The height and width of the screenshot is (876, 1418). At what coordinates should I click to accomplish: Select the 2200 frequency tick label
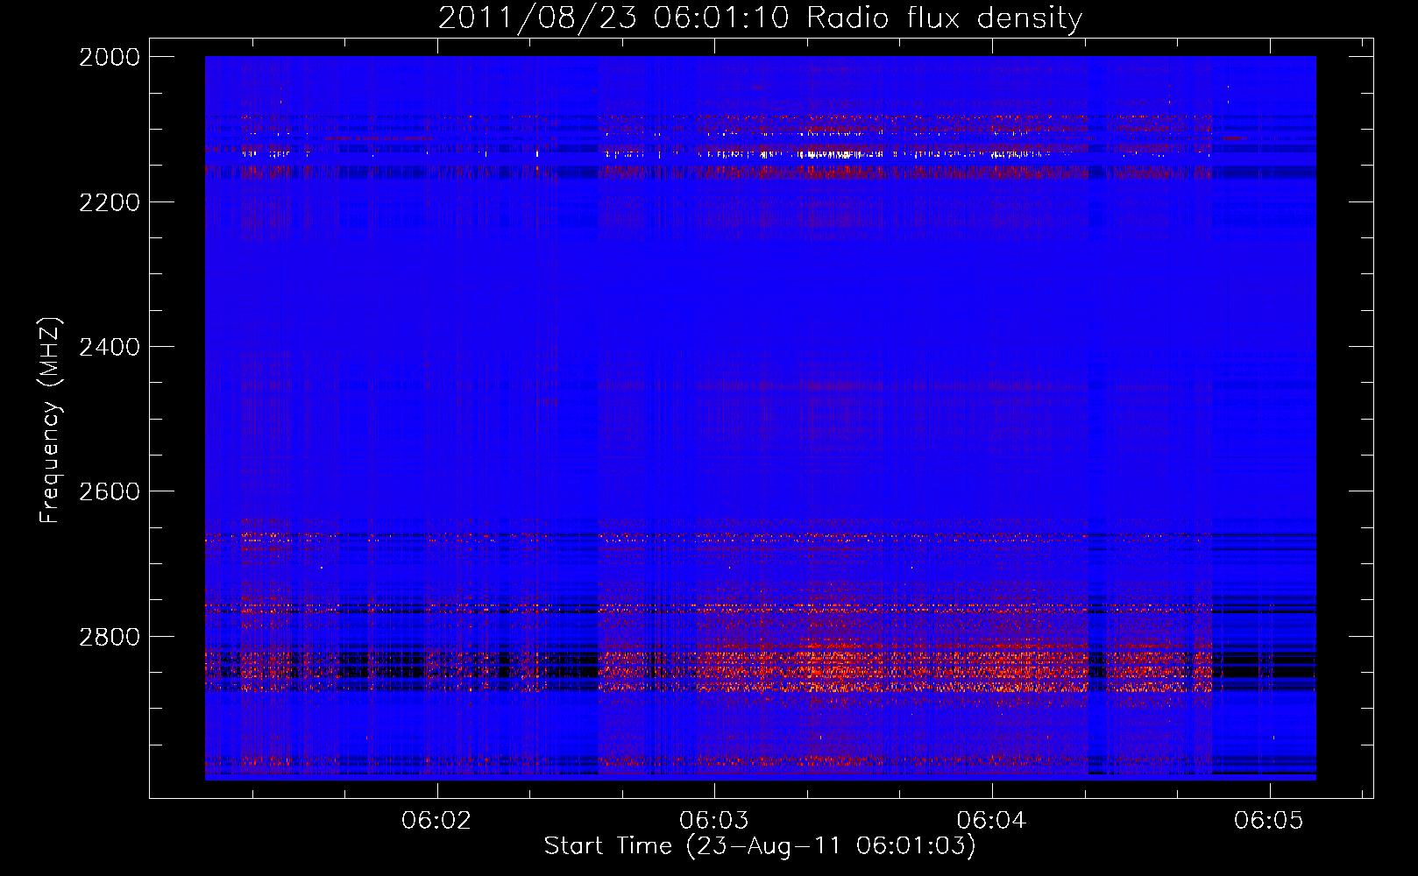[110, 202]
